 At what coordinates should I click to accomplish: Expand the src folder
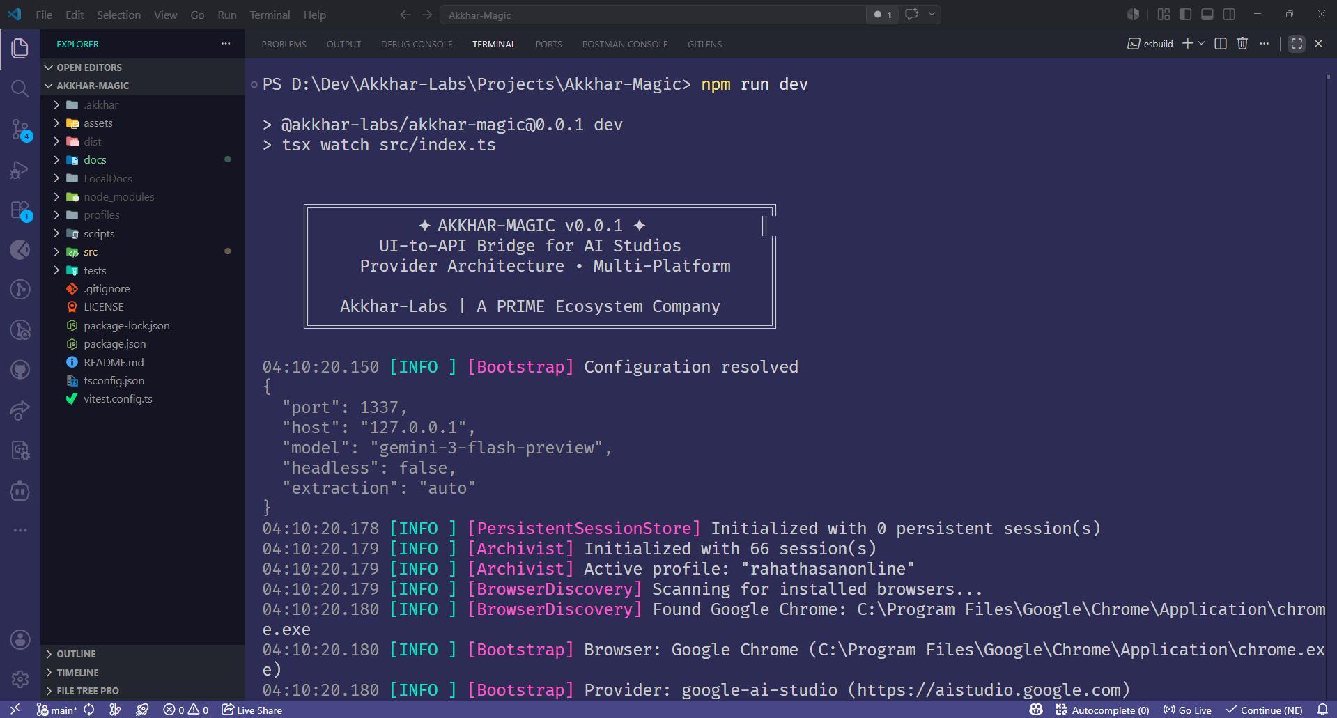143,252
